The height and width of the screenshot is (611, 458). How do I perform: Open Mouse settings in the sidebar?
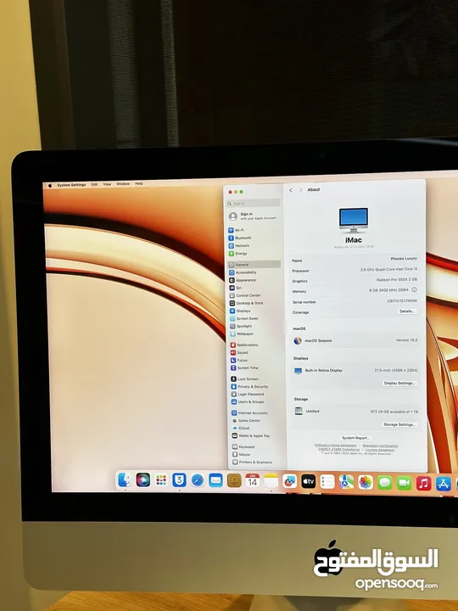coord(242,454)
